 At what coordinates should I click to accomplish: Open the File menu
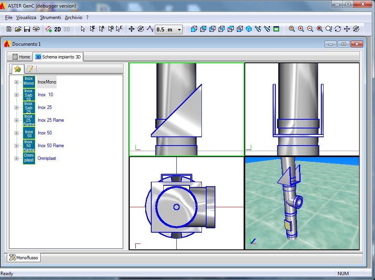point(9,17)
